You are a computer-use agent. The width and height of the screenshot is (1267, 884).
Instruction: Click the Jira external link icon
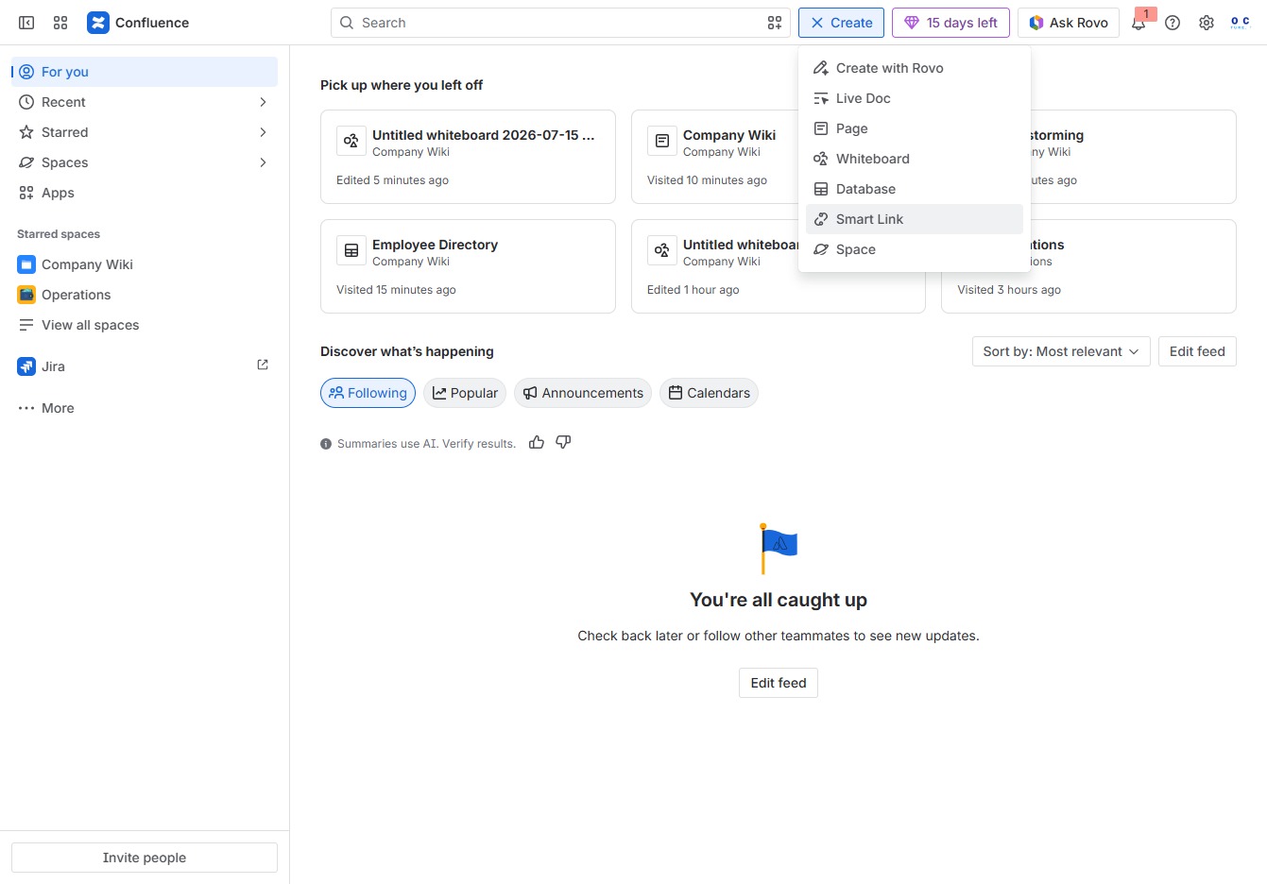point(263,365)
